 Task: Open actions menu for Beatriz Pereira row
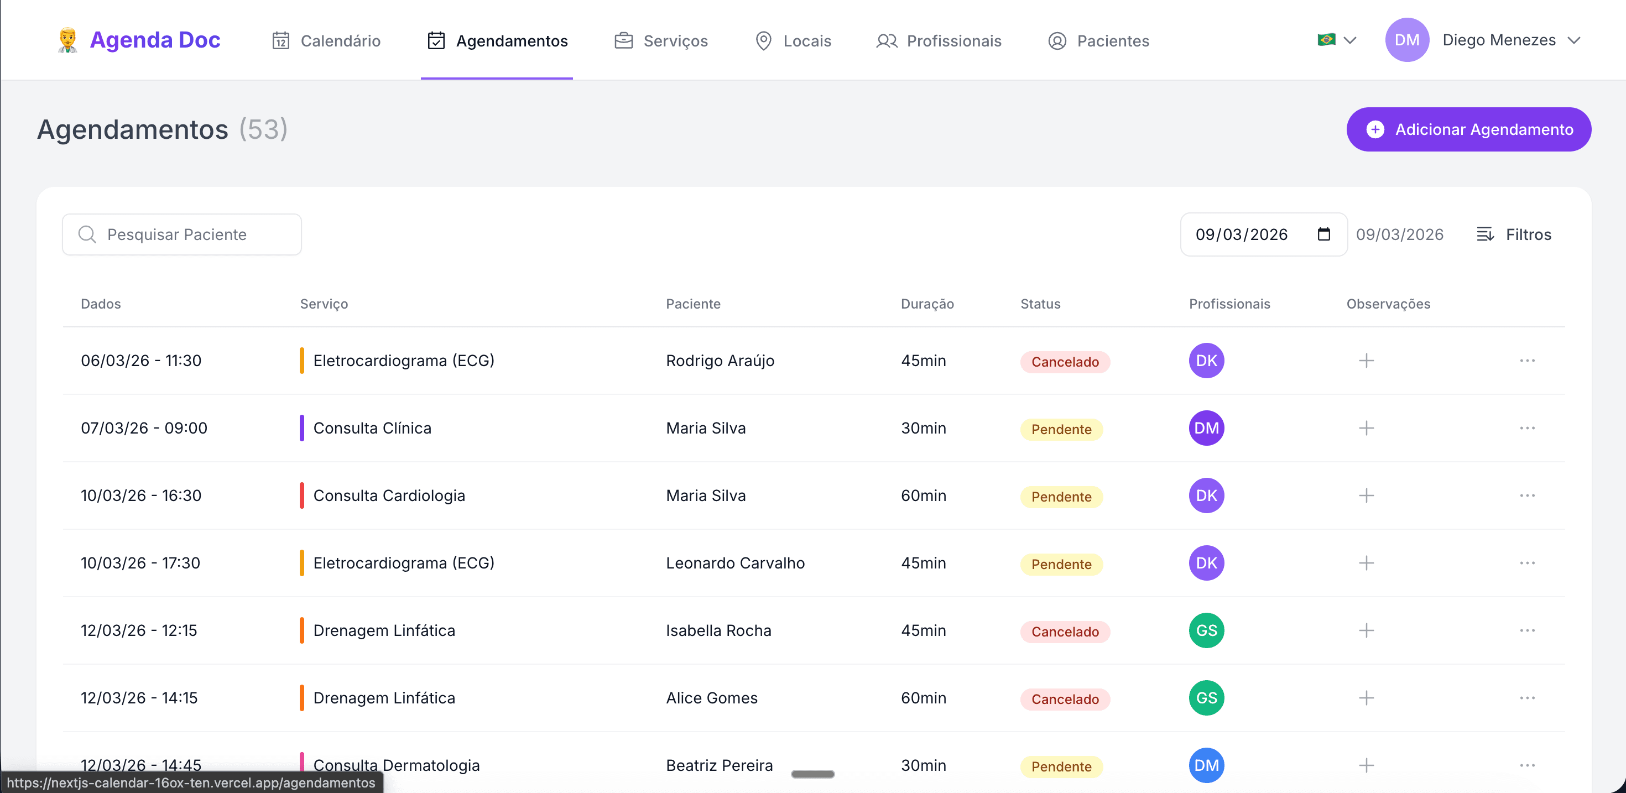1527,765
